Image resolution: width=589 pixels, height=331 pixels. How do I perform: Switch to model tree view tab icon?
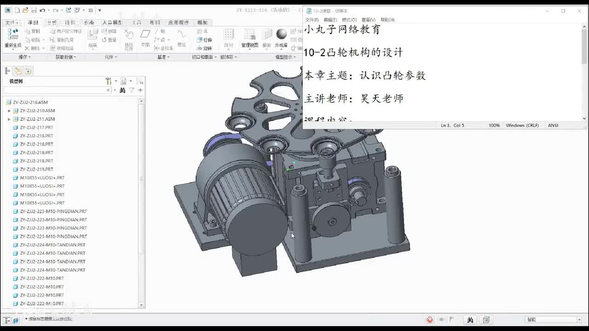(7, 71)
